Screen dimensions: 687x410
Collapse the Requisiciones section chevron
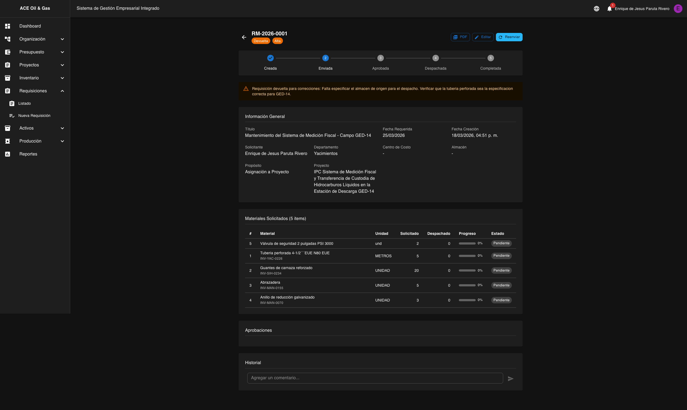click(x=62, y=91)
